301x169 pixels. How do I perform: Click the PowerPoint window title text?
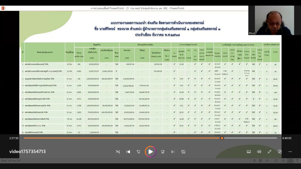pyautogui.click(x=137, y=8)
